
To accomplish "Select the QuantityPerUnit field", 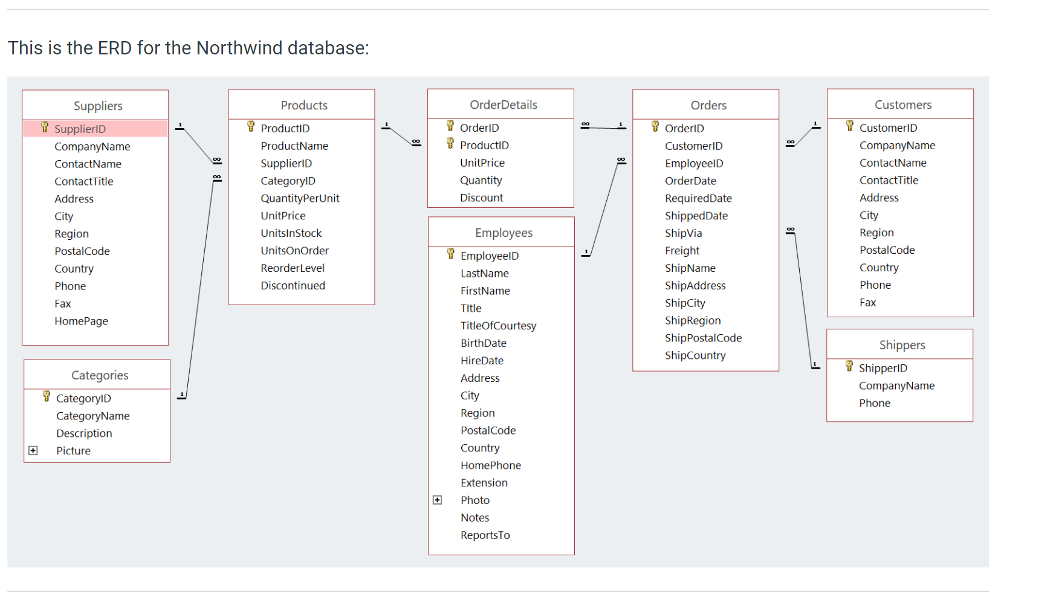I will (x=300, y=199).
